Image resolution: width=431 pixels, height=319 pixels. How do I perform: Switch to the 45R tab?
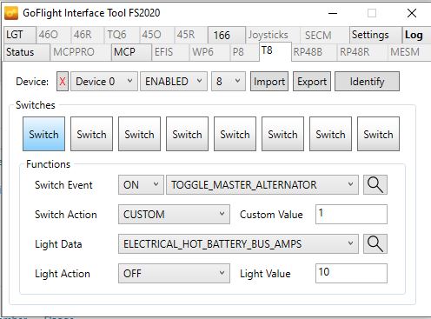(x=190, y=35)
